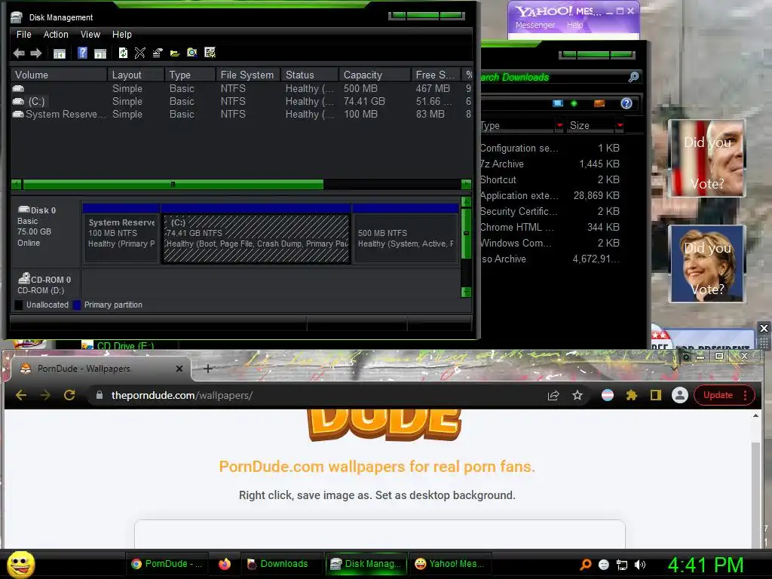Image resolution: width=772 pixels, height=579 pixels.
Task: Open the File menu in Disk Management
Action: click(23, 35)
